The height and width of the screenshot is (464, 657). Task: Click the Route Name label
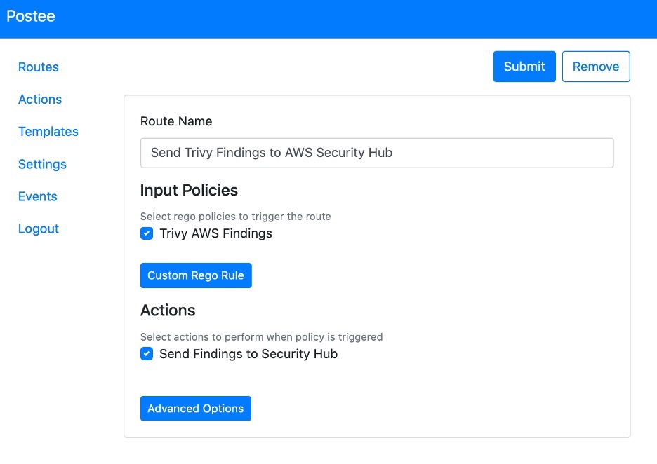coord(176,121)
